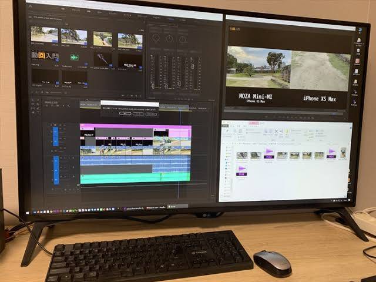376x282 pixels.
Task: Select the second clip thumbnail showing a tree
Action: pos(74,36)
